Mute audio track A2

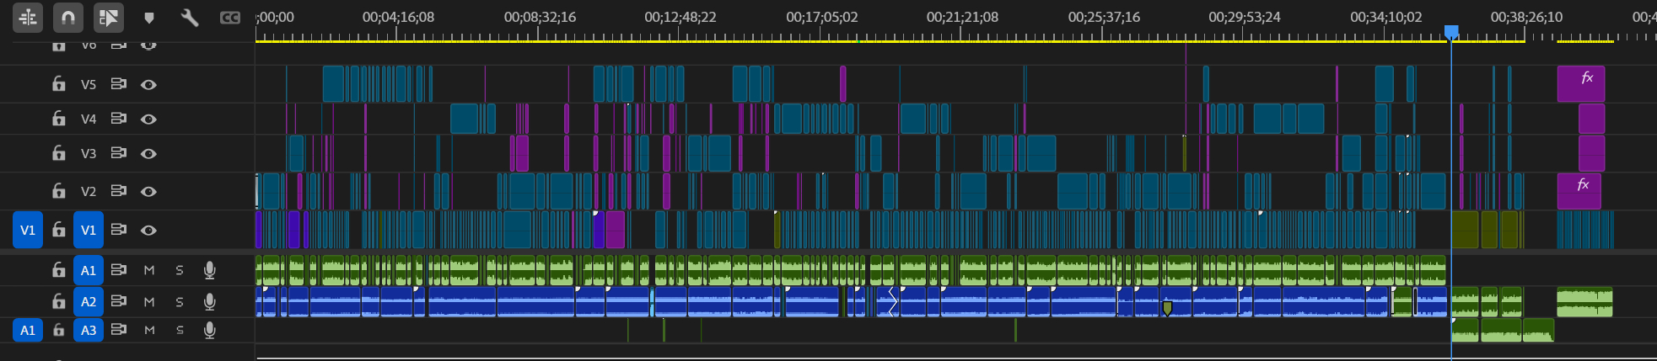(149, 301)
